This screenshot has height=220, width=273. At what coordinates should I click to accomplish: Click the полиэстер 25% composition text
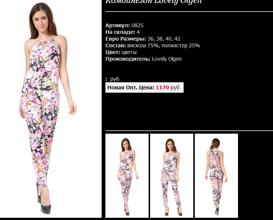pos(181,46)
